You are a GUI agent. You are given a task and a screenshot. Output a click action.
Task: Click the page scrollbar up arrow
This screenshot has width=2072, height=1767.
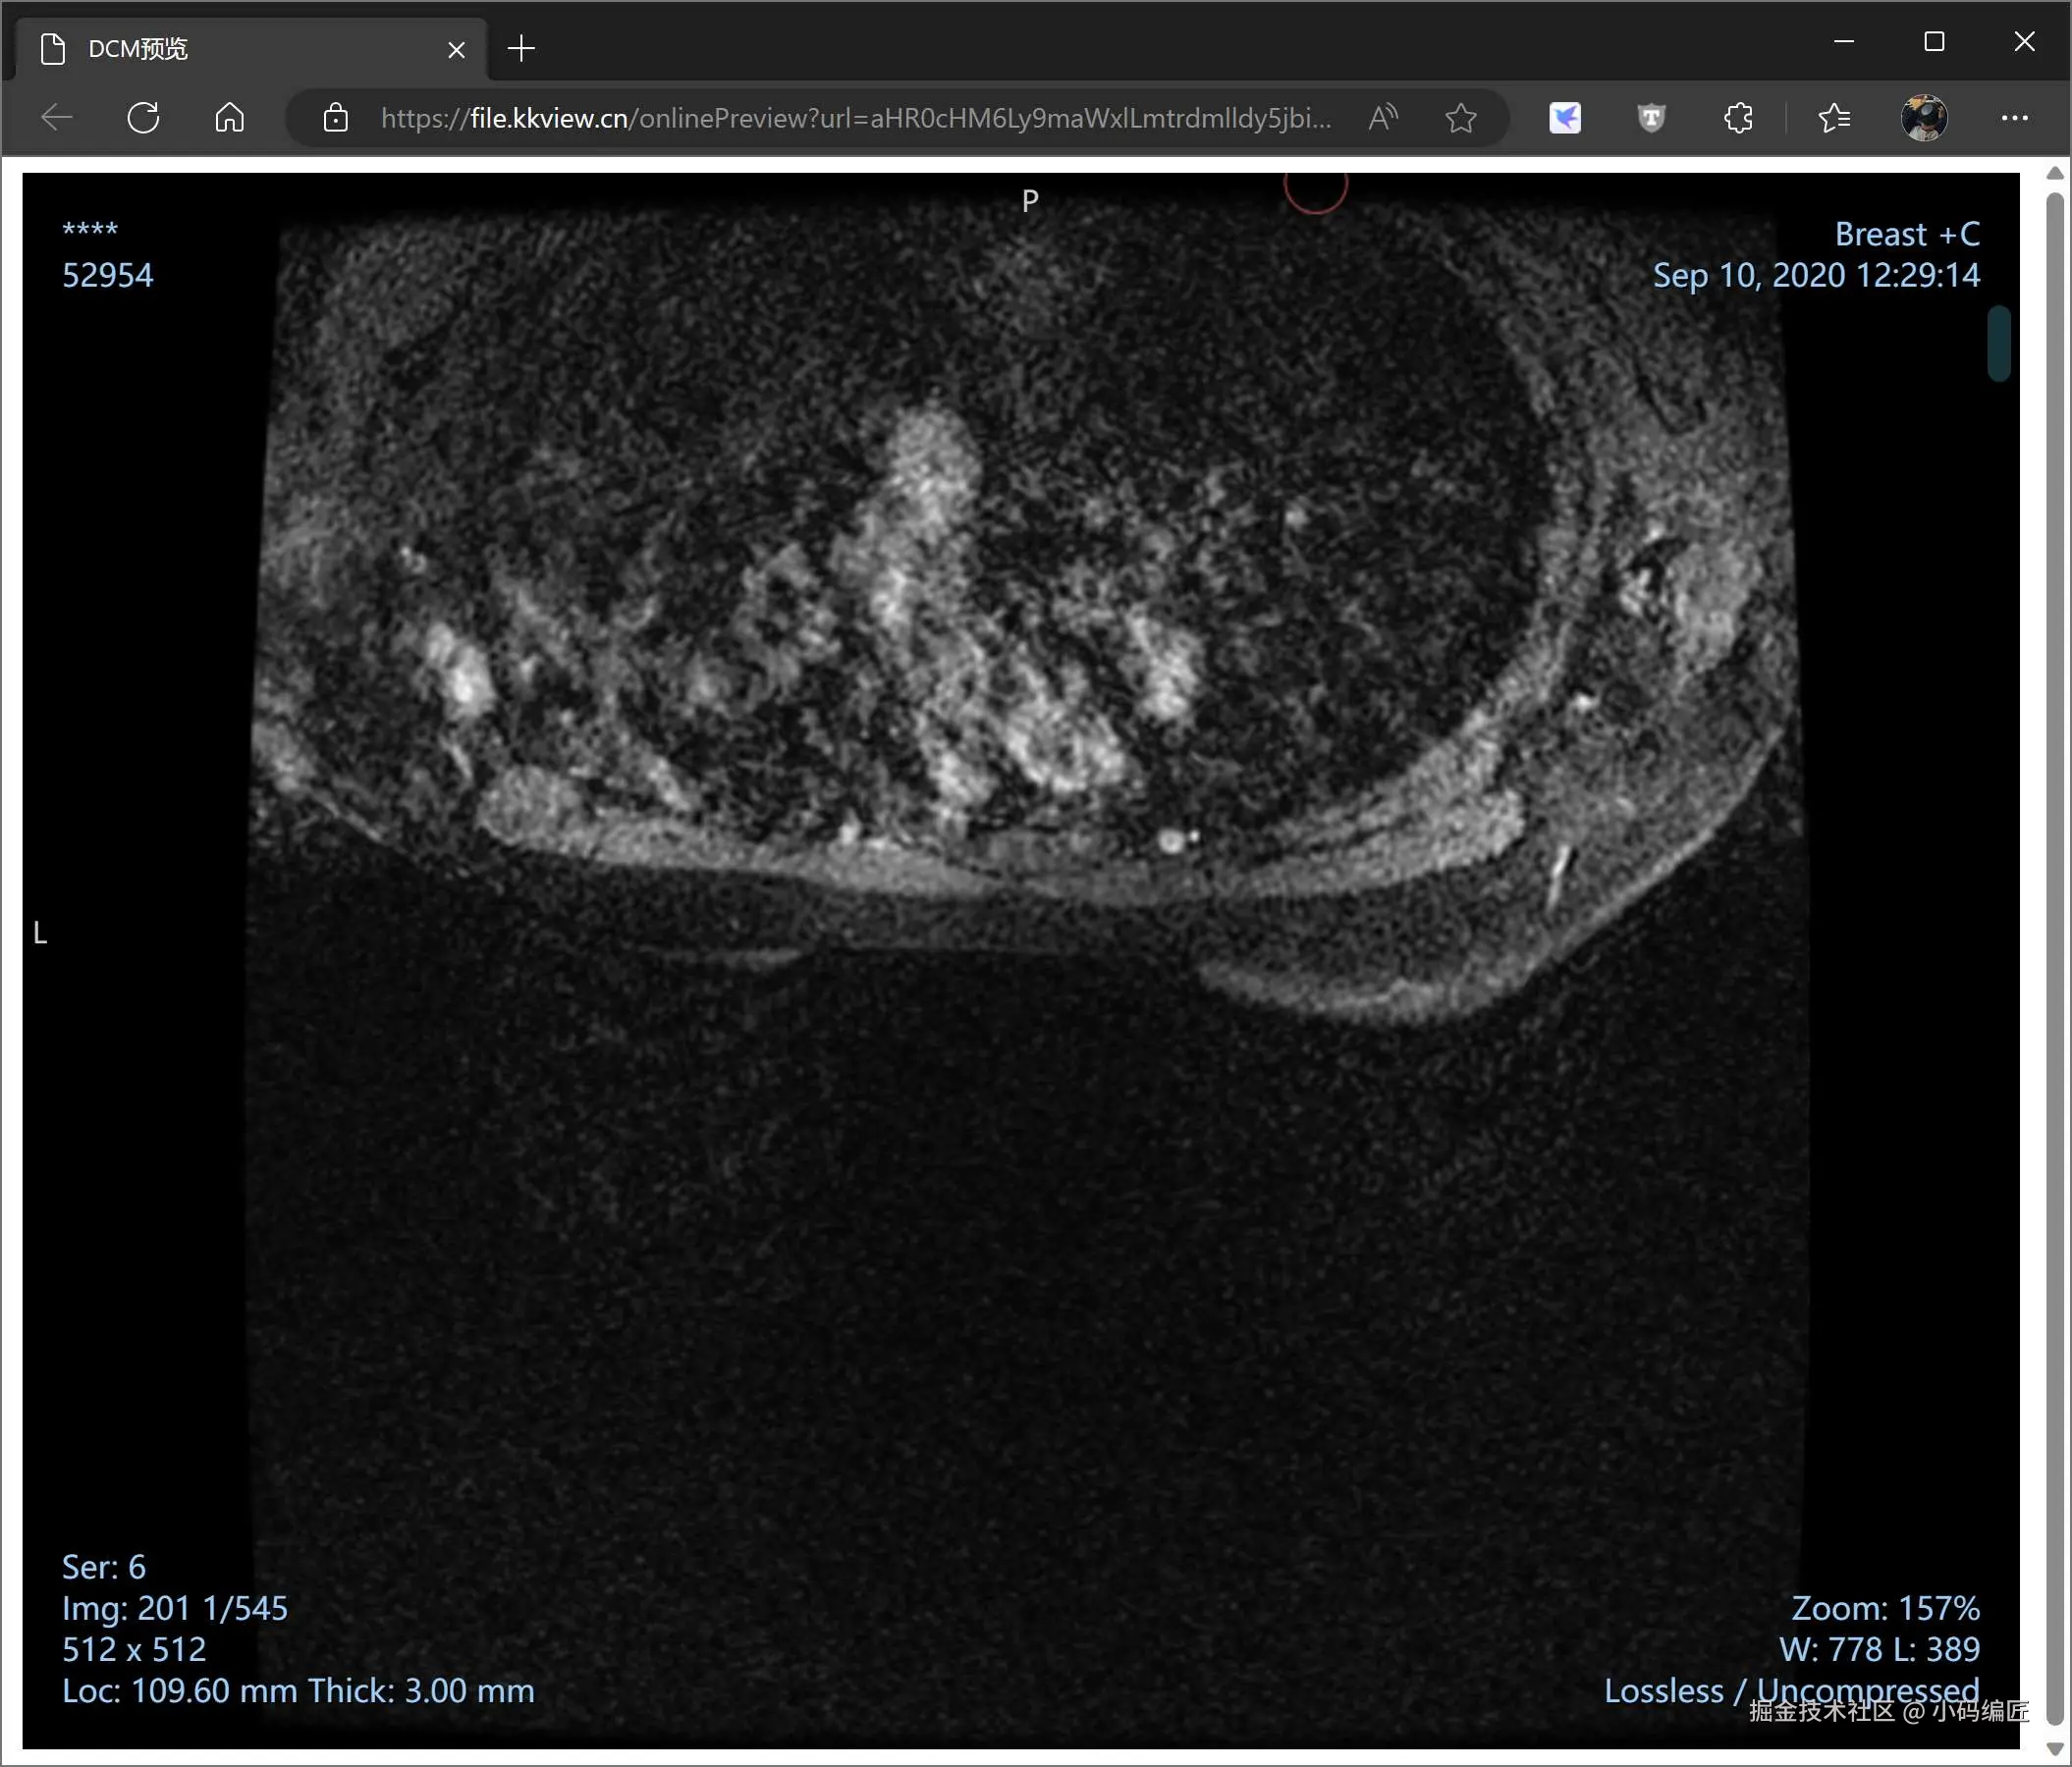[x=2055, y=174]
